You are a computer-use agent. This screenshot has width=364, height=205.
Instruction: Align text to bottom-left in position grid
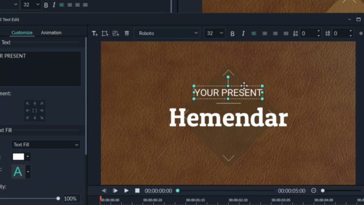pos(28,118)
